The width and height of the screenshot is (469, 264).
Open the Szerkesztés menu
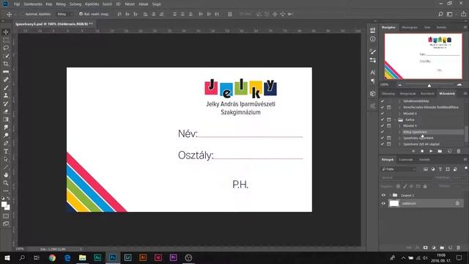coord(33,4)
